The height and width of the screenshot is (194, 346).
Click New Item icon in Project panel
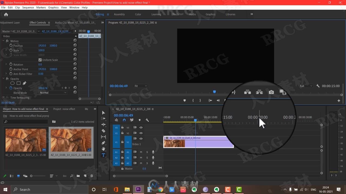(85, 176)
